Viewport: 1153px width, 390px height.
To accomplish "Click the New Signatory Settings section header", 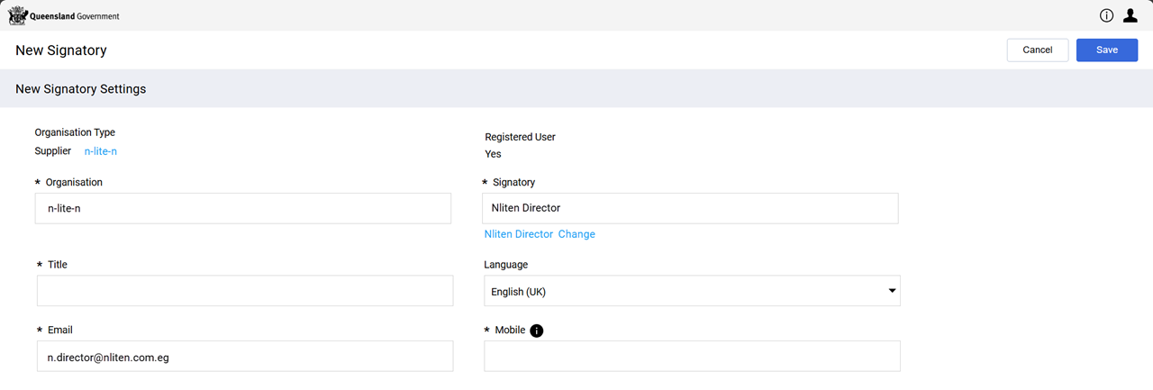I will (81, 89).
